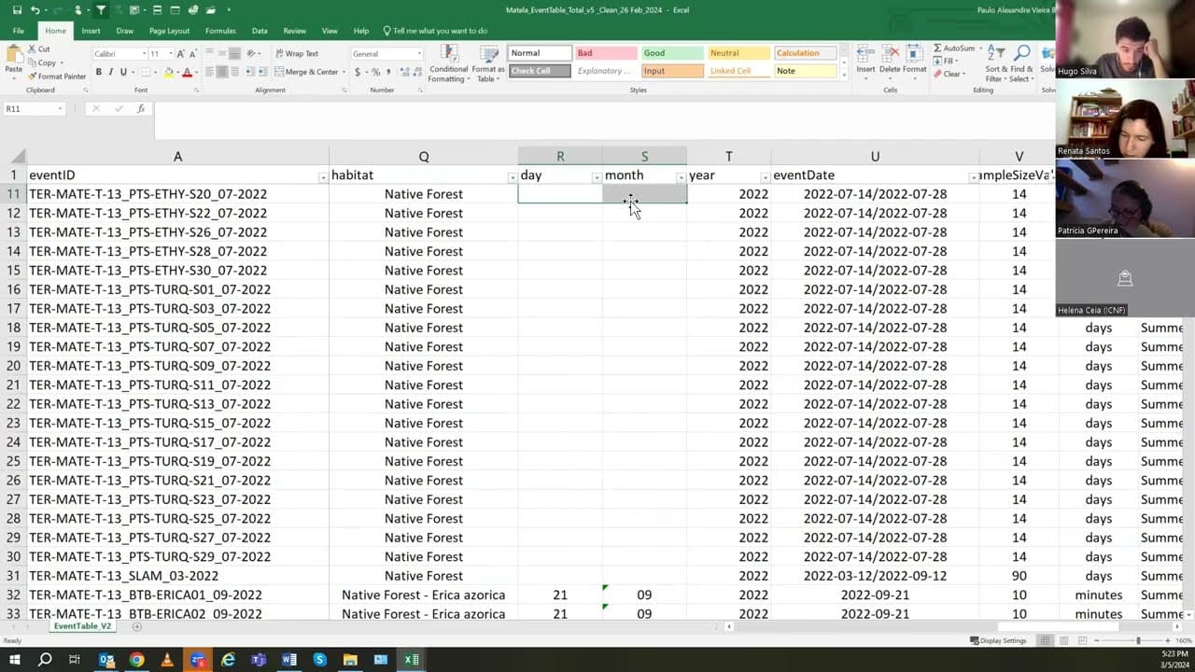Open Find & Select magnifier
Viewport: 1195px width, 672px height.
coord(1021,63)
